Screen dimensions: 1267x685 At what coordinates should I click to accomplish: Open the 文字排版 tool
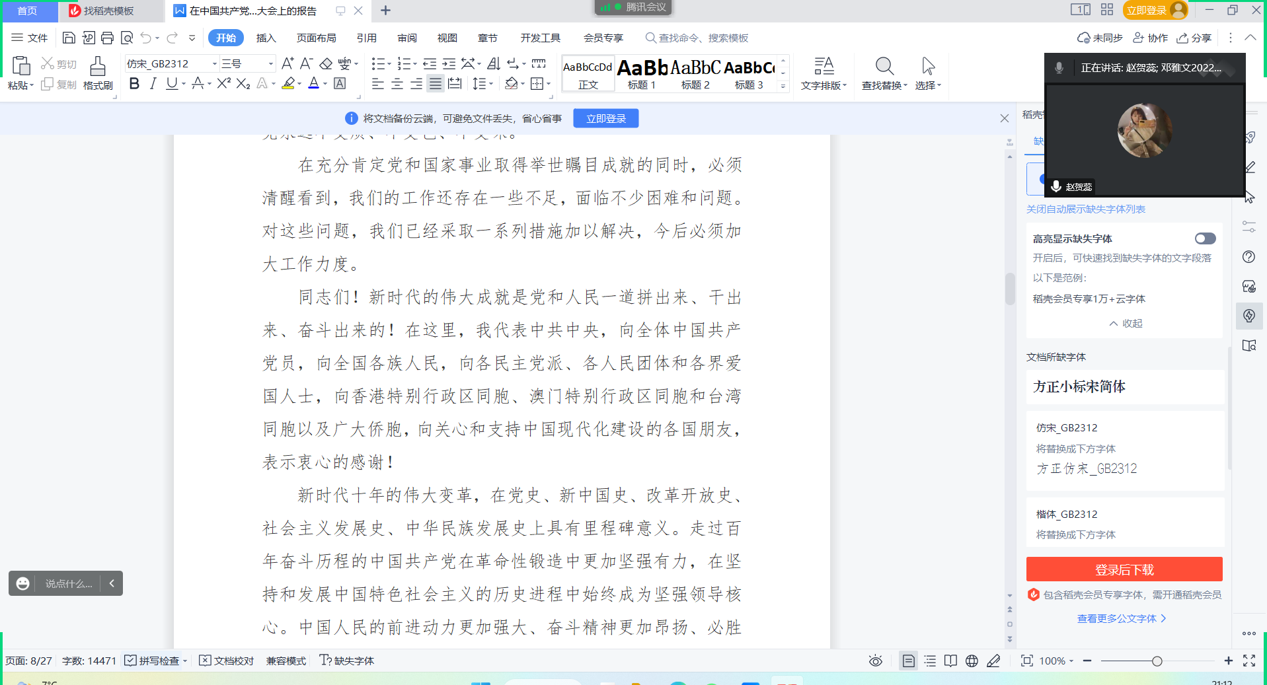824,73
